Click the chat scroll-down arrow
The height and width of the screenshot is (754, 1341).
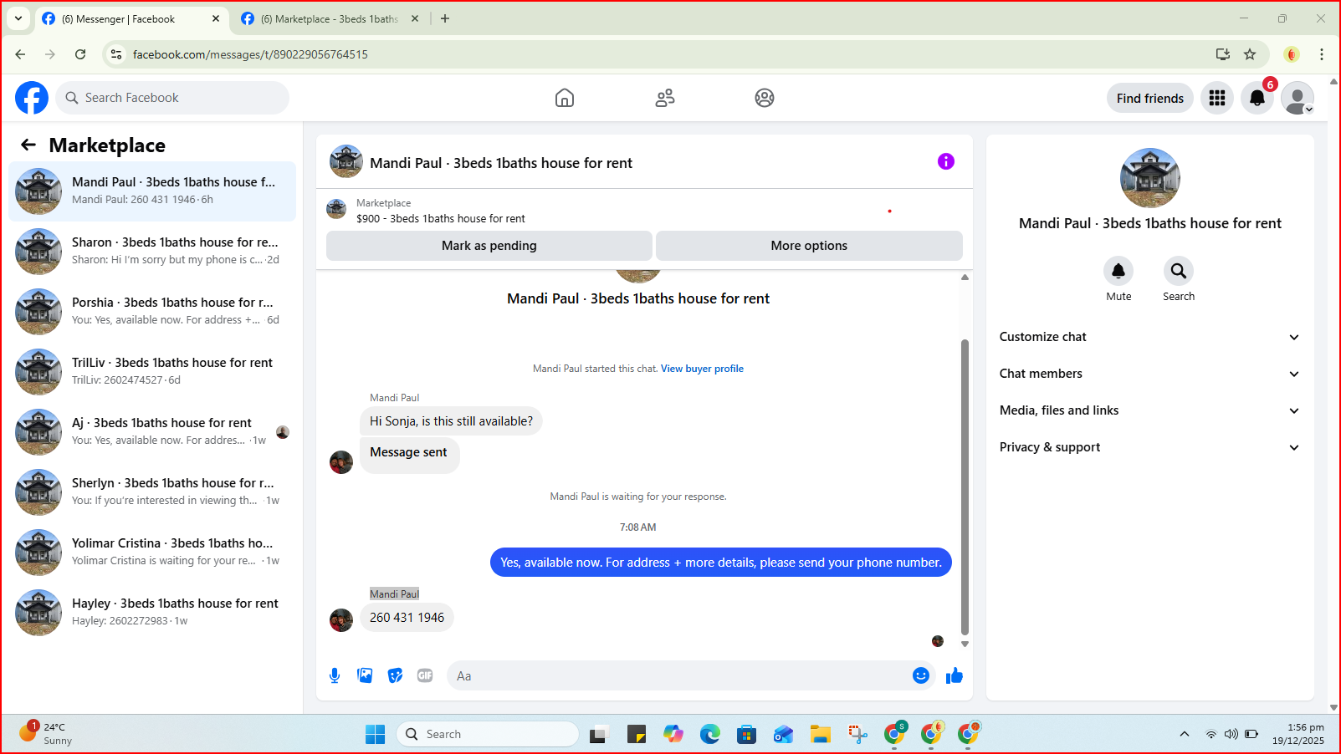pos(965,644)
